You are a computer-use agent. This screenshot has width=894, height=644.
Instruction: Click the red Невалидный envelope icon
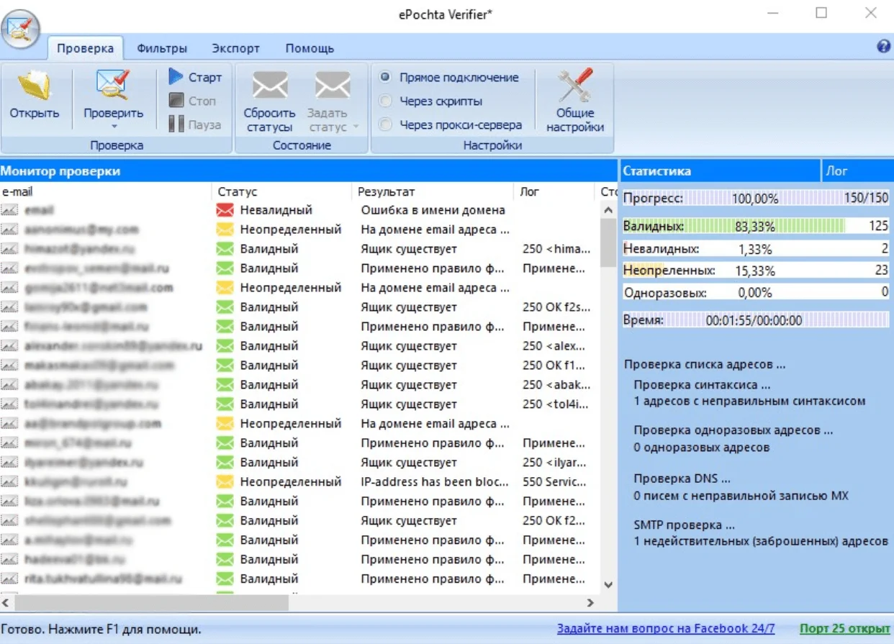[225, 211]
